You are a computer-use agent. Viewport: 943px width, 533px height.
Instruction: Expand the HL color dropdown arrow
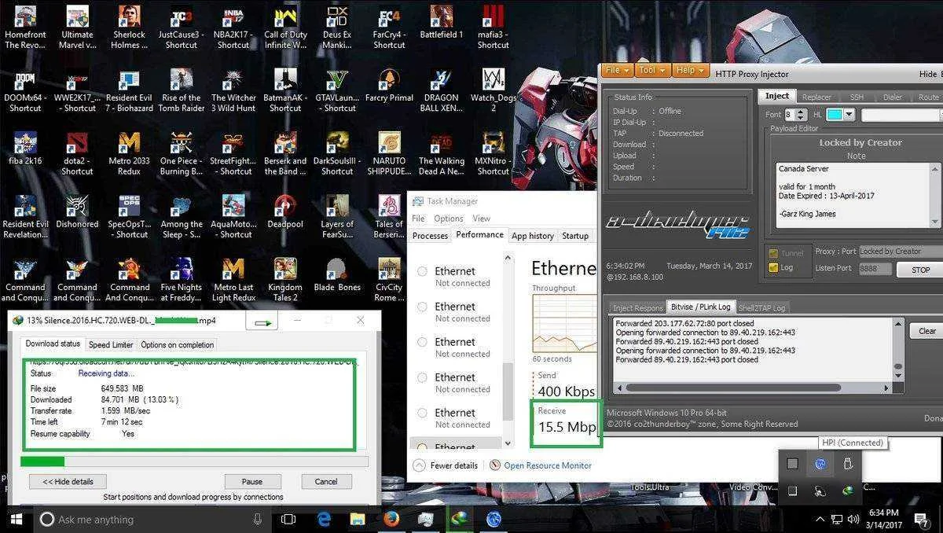[850, 115]
